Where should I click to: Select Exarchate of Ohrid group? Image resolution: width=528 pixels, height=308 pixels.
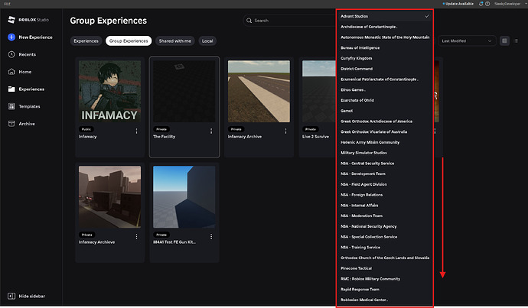(x=385, y=100)
